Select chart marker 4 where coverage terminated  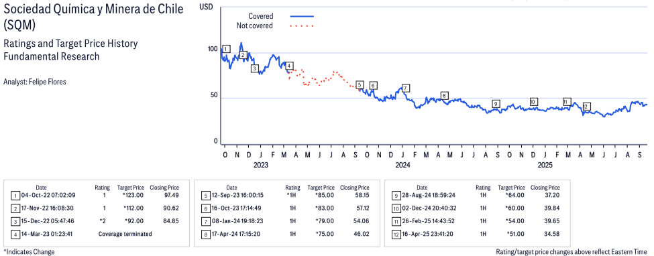(290, 66)
